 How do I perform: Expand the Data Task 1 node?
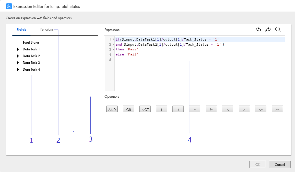pyautogui.click(x=18, y=49)
